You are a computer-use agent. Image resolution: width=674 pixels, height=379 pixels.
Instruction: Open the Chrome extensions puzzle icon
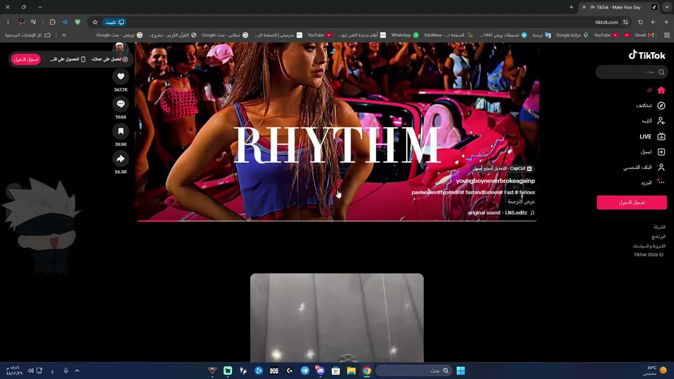click(x=52, y=22)
